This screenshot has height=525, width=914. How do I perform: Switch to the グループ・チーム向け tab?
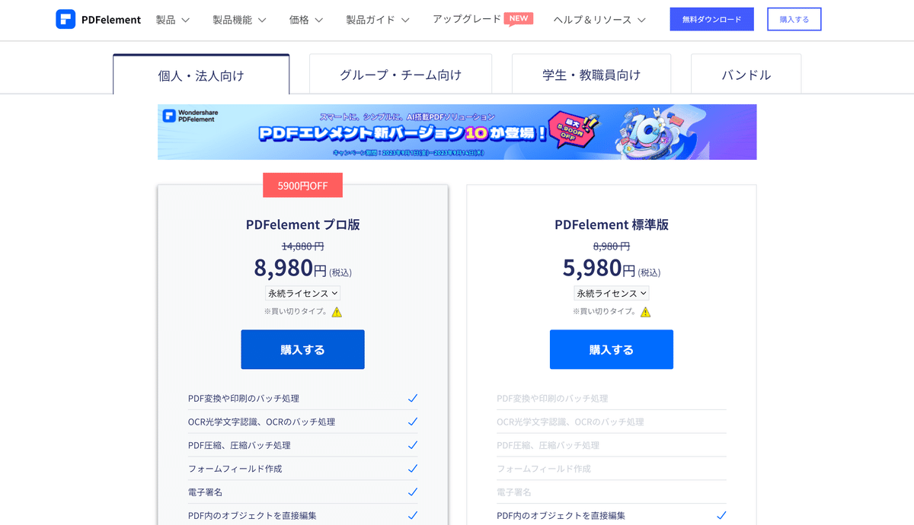401,75
